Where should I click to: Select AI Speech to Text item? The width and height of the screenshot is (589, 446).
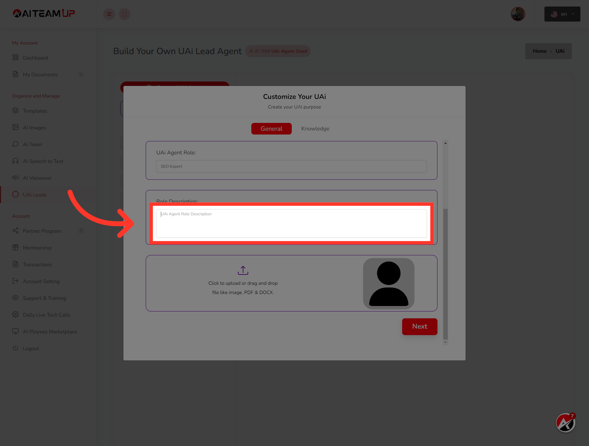[43, 161]
